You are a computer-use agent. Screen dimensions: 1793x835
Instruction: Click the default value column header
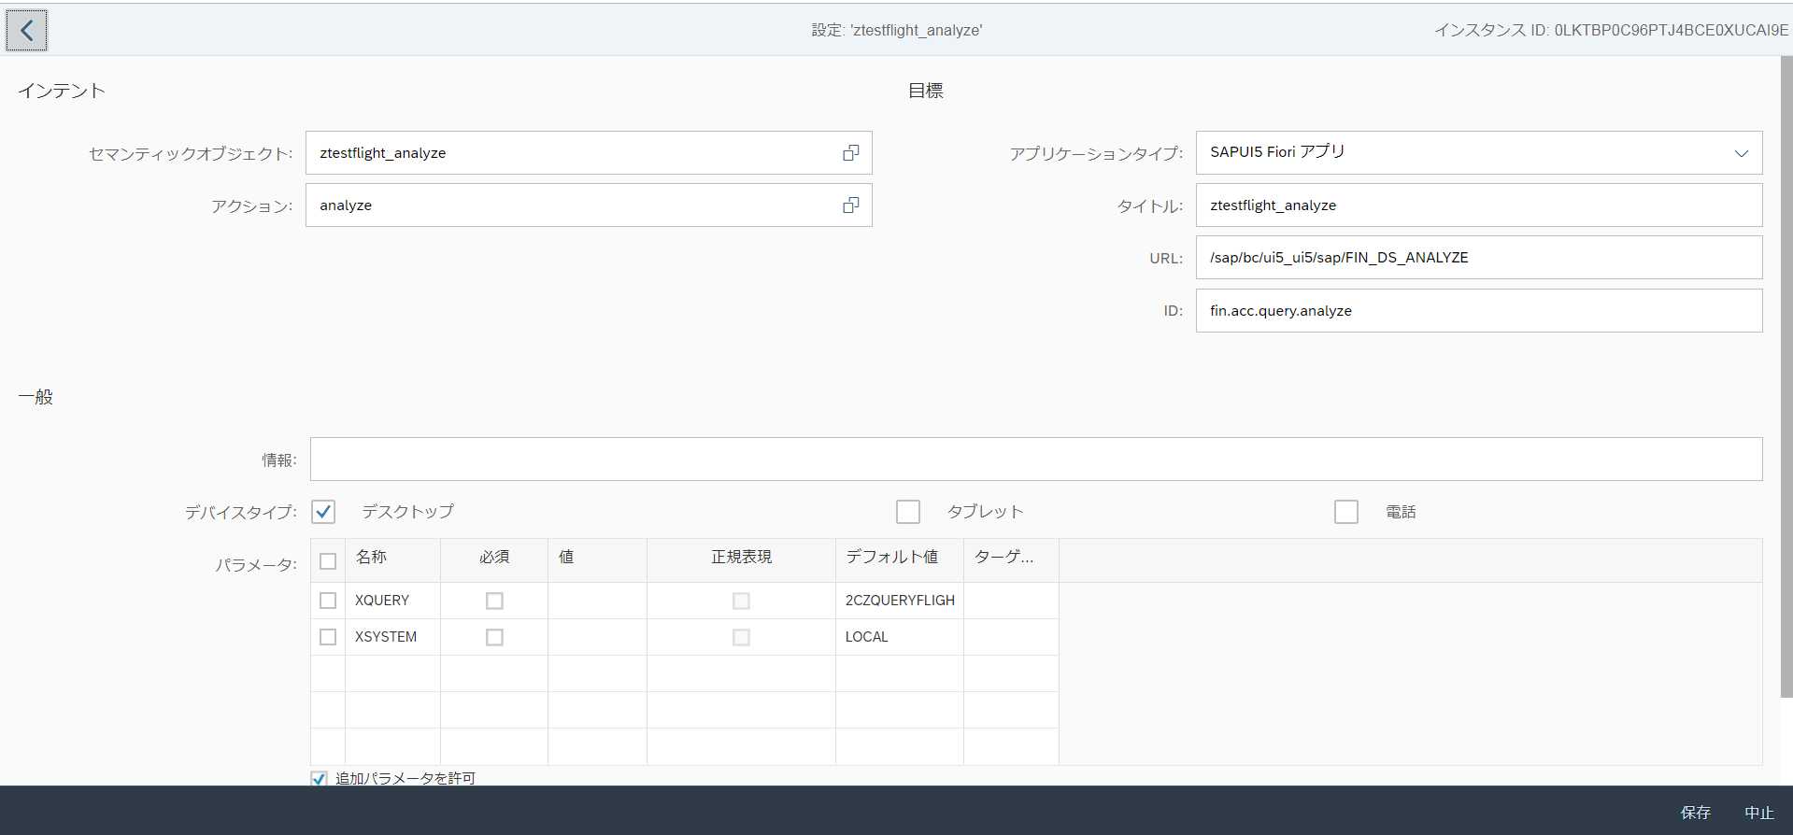pos(891,557)
